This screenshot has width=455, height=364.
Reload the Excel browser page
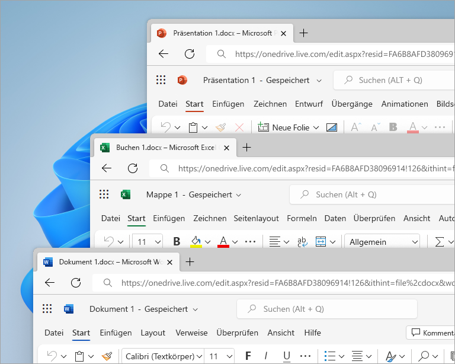pos(133,168)
